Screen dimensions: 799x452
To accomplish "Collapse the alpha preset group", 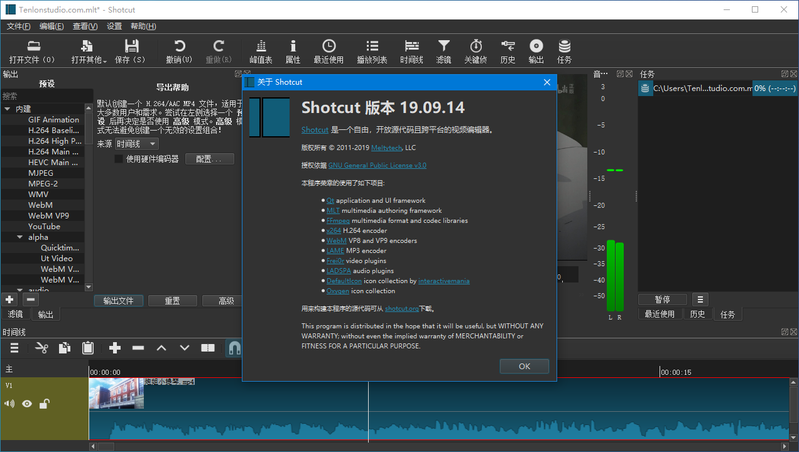I will coord(20,237).
